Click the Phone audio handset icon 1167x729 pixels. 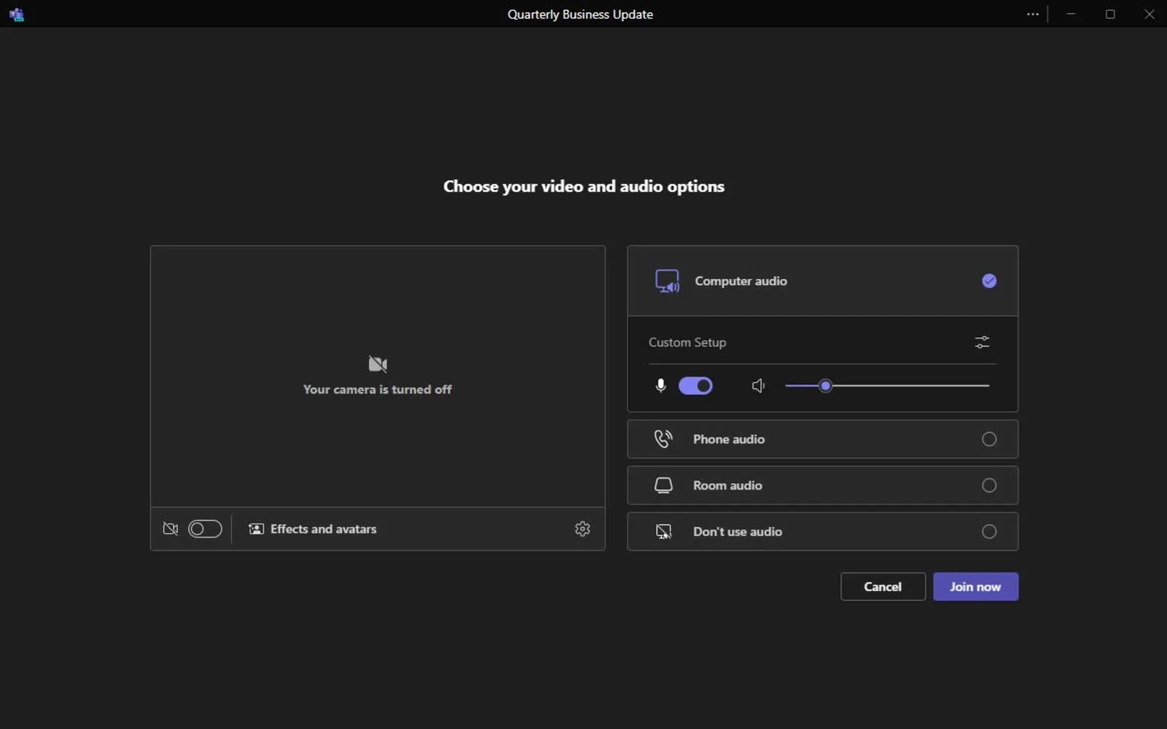point(663,439)
